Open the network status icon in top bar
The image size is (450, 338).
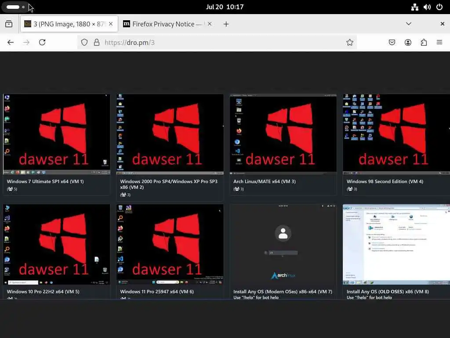click(x=414, y=7)
